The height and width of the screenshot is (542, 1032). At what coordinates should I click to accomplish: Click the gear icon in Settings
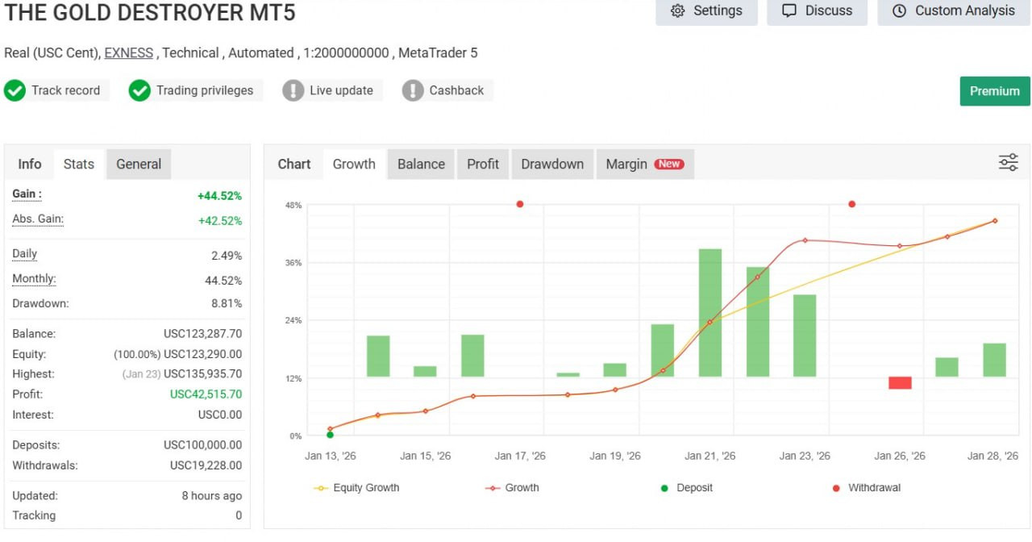tap(677, 11)
